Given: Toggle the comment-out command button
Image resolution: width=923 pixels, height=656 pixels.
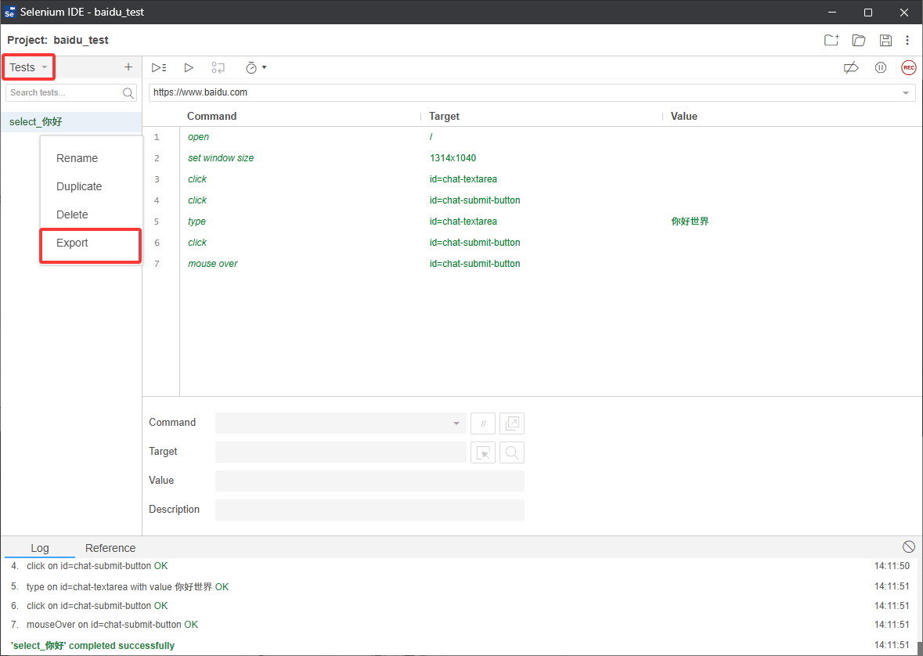Looking at the screenshot, I should 483,424.
